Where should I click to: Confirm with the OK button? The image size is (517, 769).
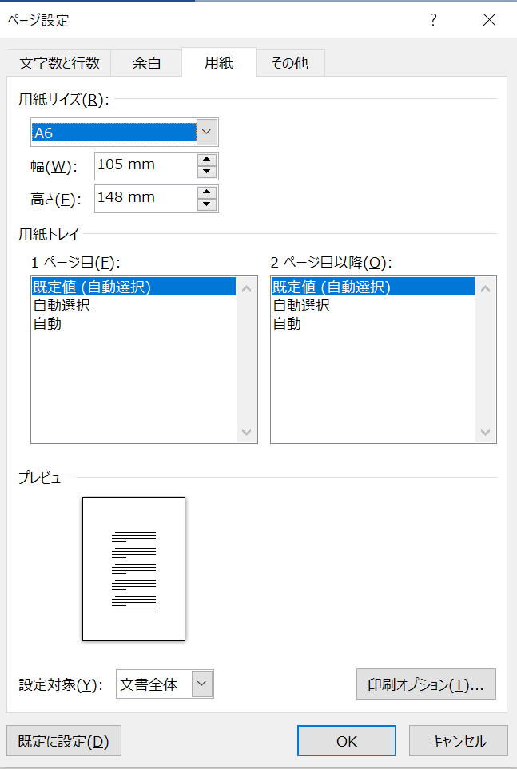pyautogui.click(x=347, y=741)
